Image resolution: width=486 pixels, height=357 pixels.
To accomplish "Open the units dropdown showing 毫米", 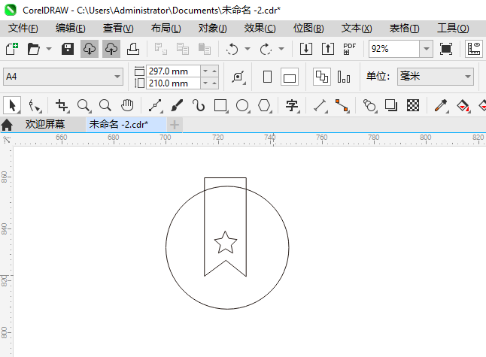I will point(436,77).
